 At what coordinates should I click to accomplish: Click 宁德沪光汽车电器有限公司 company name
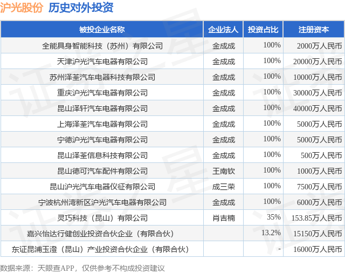pyautogui.click(x=102, y=140)
